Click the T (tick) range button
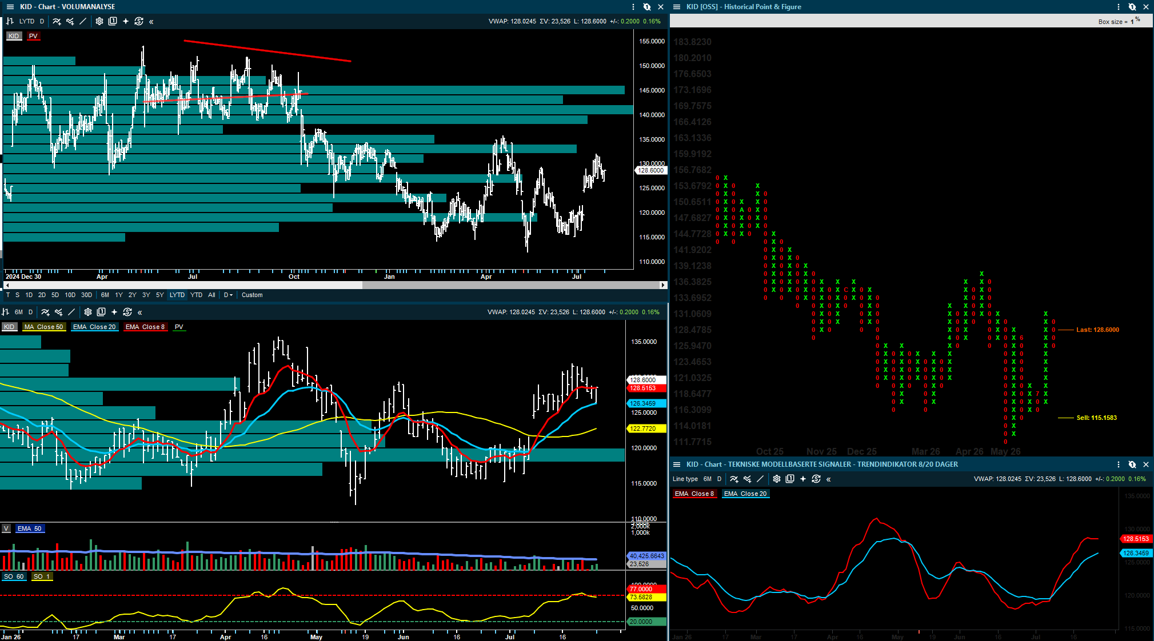The width and height of the screenshot is (1154, 641). click(x=8, y=295)
